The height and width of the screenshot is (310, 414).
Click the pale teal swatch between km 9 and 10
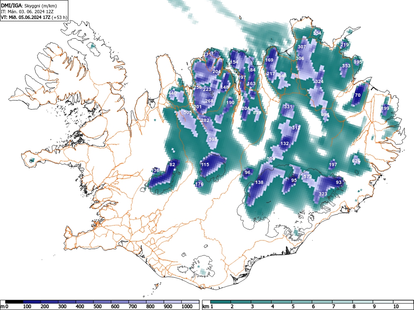[x=383, y=302]
